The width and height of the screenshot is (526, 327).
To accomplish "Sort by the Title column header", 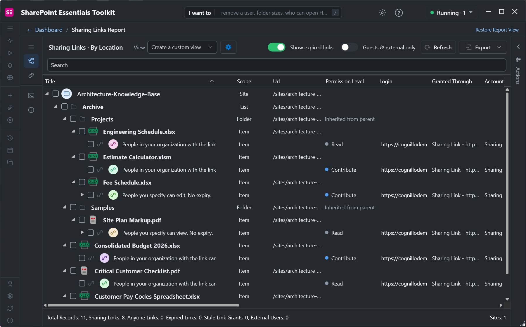I will [50, 81].
